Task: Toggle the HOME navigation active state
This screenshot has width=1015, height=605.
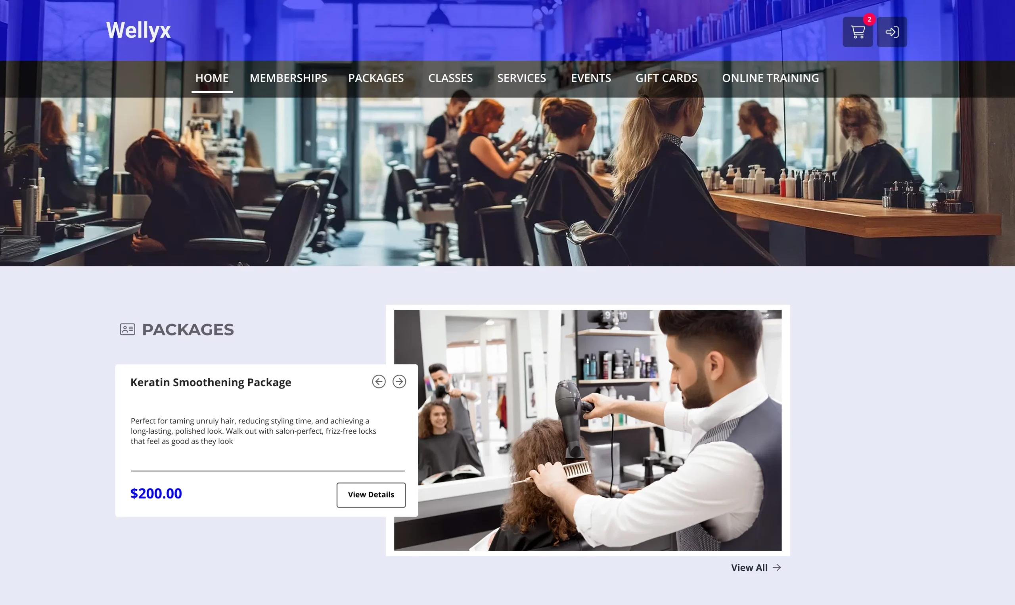Action: [x=212, y=78]
